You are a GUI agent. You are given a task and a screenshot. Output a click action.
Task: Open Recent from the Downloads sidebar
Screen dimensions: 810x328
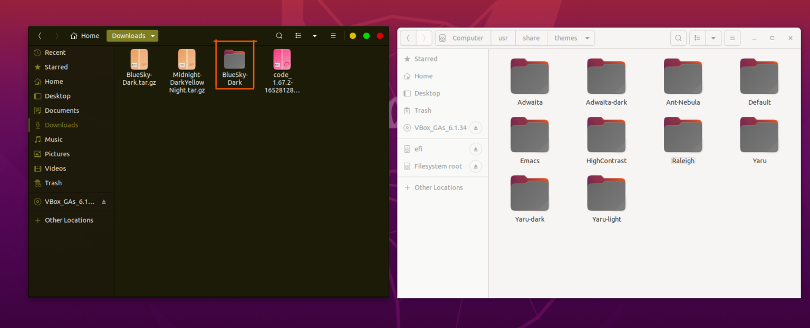click(54, 52)
